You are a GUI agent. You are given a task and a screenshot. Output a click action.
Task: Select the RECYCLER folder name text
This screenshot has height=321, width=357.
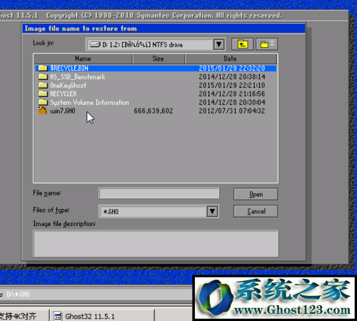click(x=64, y=94)
